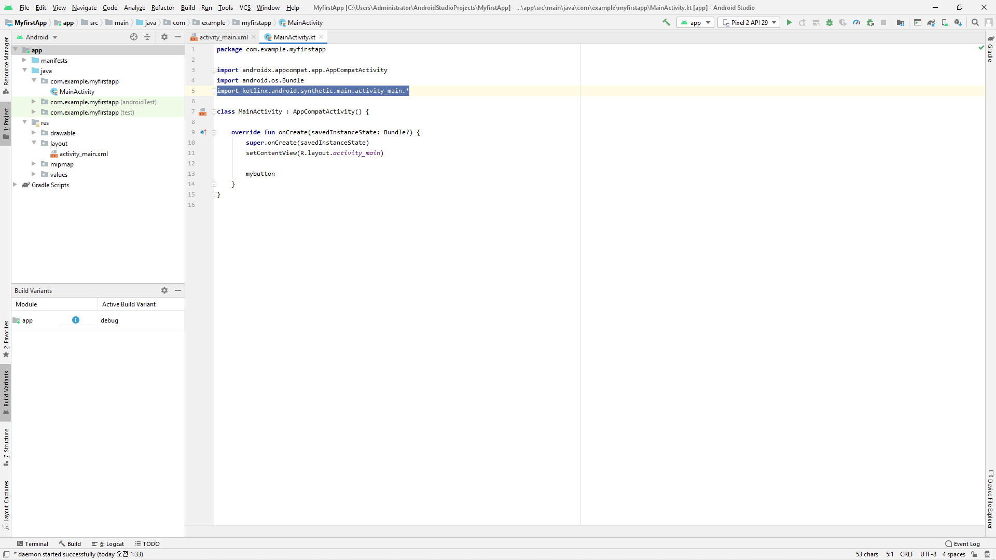Toggle the Gradle panel on right edge
Screen dimensions: 996x560
990,49
